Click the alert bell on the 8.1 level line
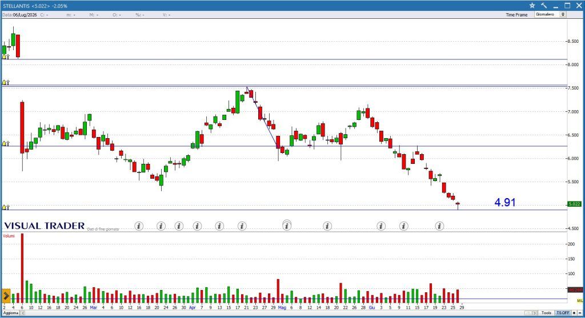This screenshot has width=585, height=318. click(5, 57)
